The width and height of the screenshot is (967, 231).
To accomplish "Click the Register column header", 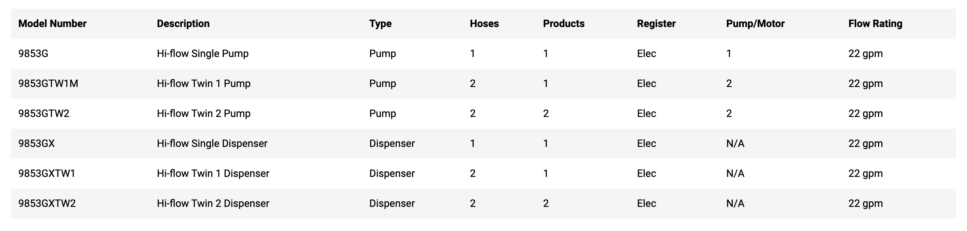I will 656,24.
